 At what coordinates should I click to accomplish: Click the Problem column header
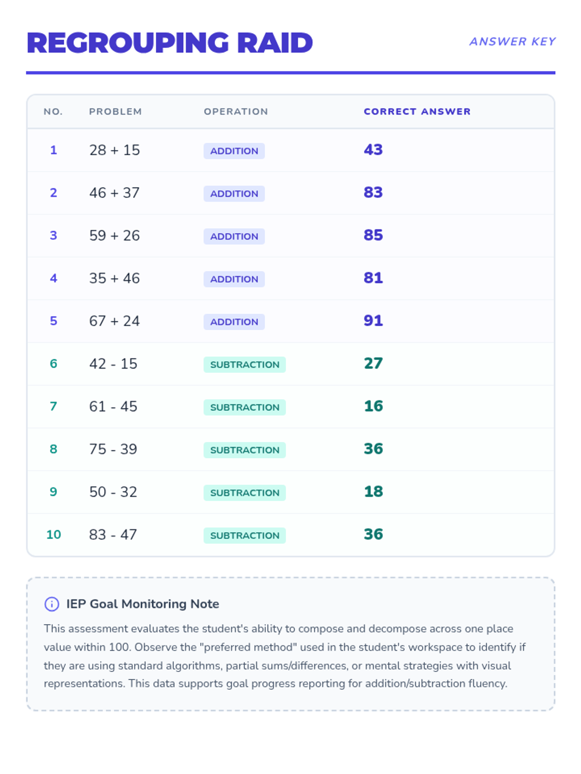coord(115,112)
